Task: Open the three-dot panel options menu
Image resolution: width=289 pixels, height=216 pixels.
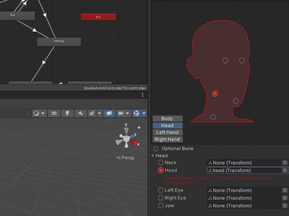Action: click(143, 95)
